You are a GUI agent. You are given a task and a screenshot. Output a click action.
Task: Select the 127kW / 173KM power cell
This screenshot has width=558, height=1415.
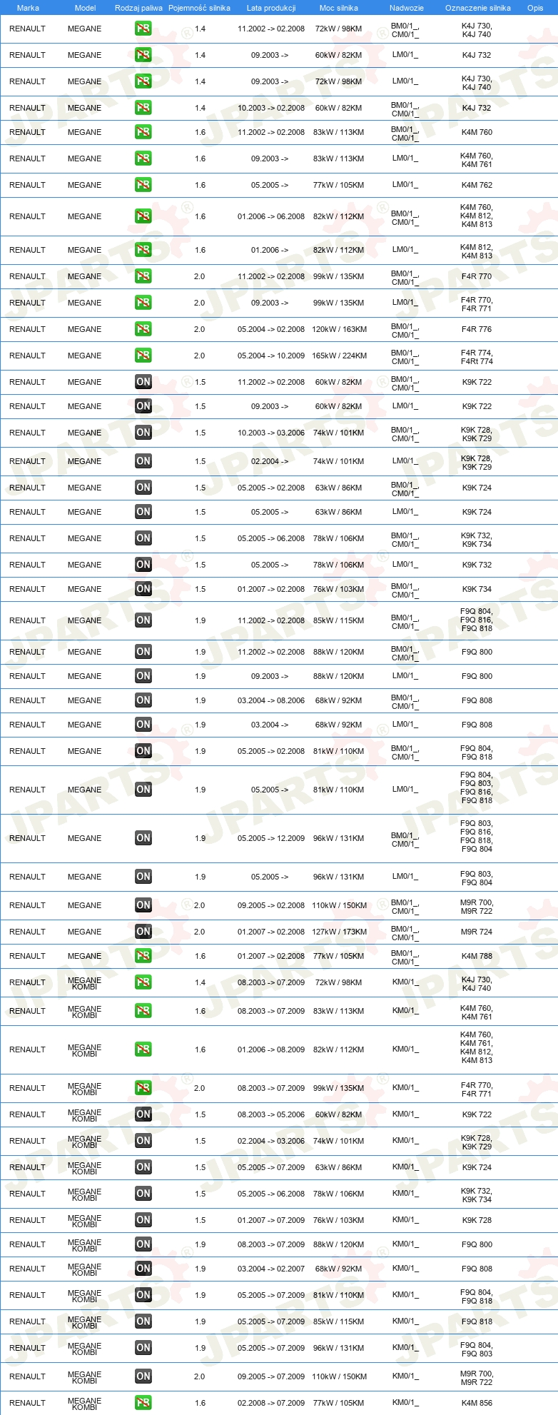[x=339, y=932]
